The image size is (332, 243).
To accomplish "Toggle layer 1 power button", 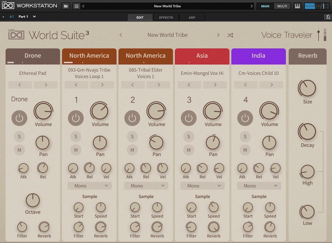I will (76, 118).
